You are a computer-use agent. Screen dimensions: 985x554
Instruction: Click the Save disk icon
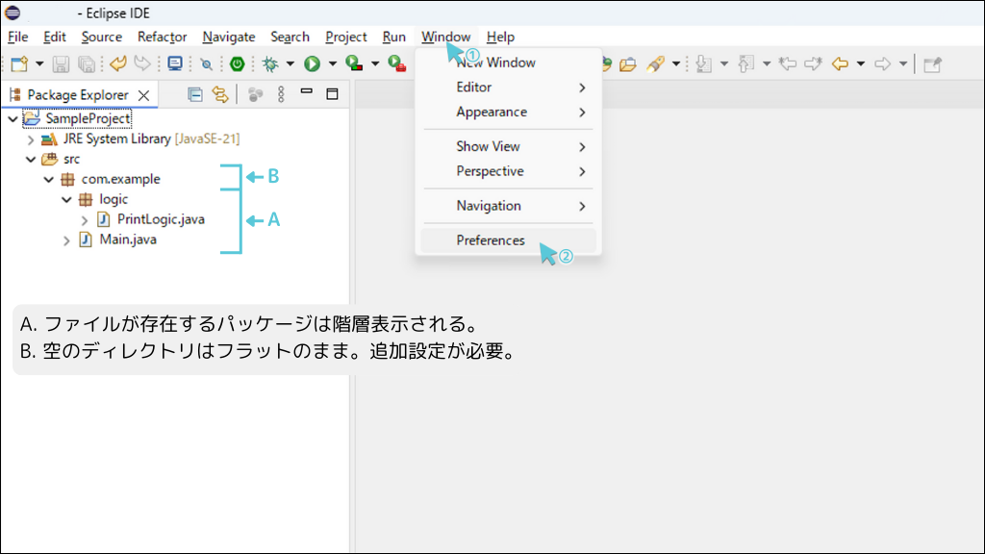[x=61, y=64]
